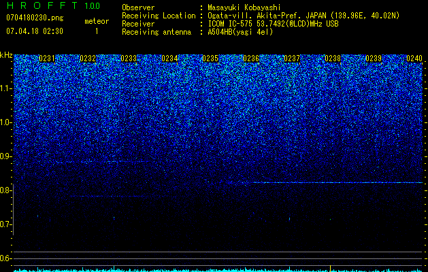Click the Observer field label
Image resolution: width=428 pixels, height=272 pixels.
138,8
